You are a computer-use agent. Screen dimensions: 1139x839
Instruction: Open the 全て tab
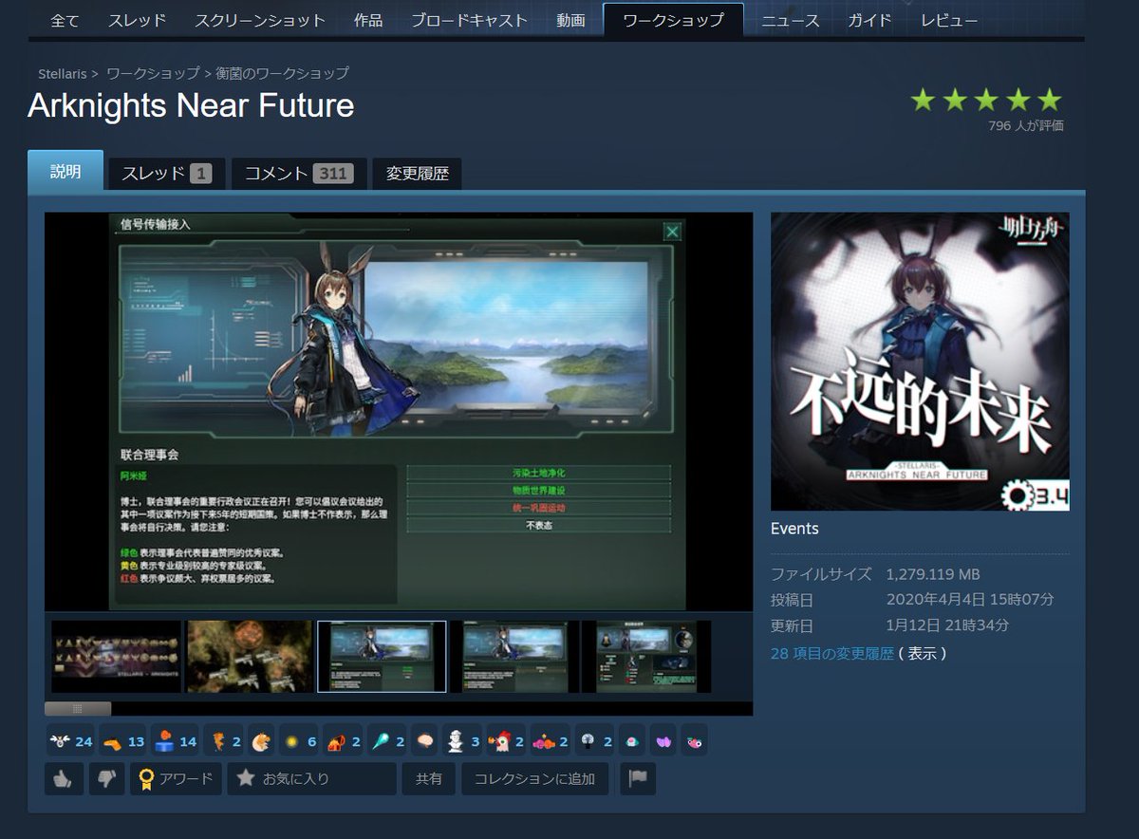(x=65, y=20)
